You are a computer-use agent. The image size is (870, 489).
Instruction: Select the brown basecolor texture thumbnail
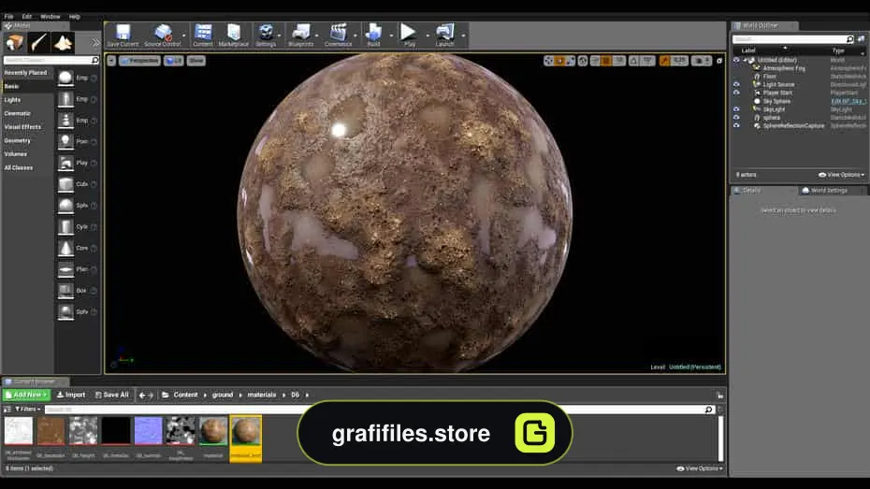tap(51, 431)
